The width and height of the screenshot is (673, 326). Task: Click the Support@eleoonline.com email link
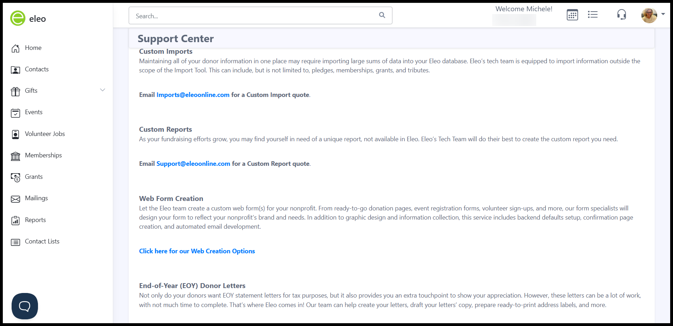[x=193, y=164]
